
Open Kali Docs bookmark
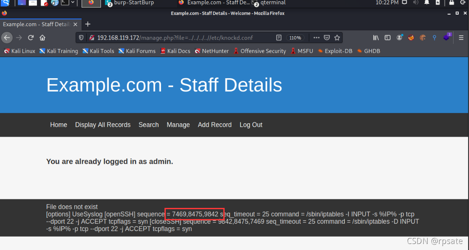tap(175, 51)
